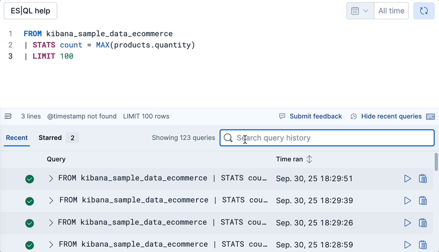Expand the query row from 18:29:51
Image resolution: width=439 pixels, height=252 pixels.
pyautogui.click(x=51, y=179)
